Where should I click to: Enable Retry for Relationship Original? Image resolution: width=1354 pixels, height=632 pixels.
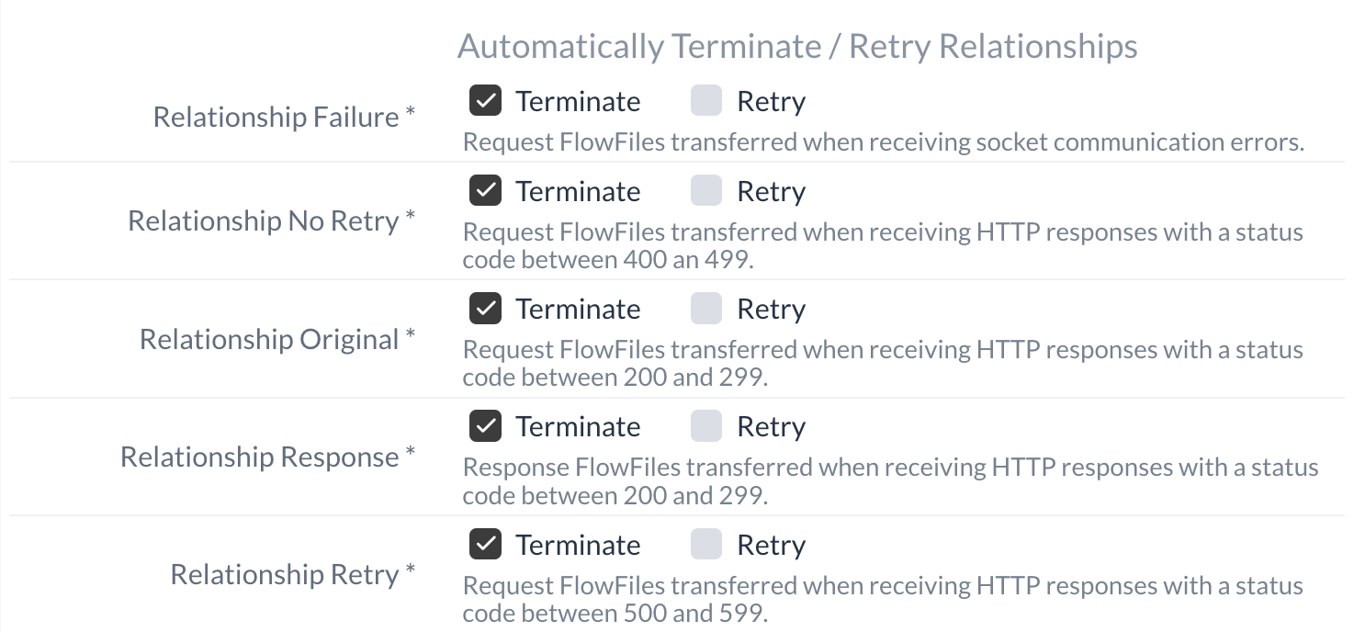706,309
